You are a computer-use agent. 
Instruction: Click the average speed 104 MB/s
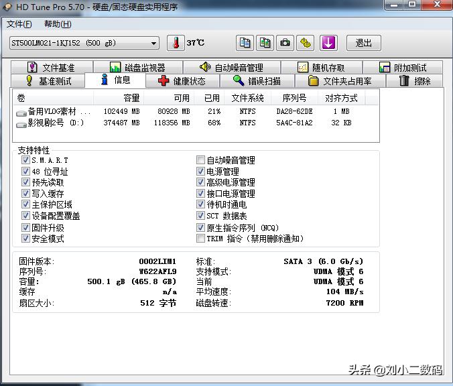click(x=344, y=292)
